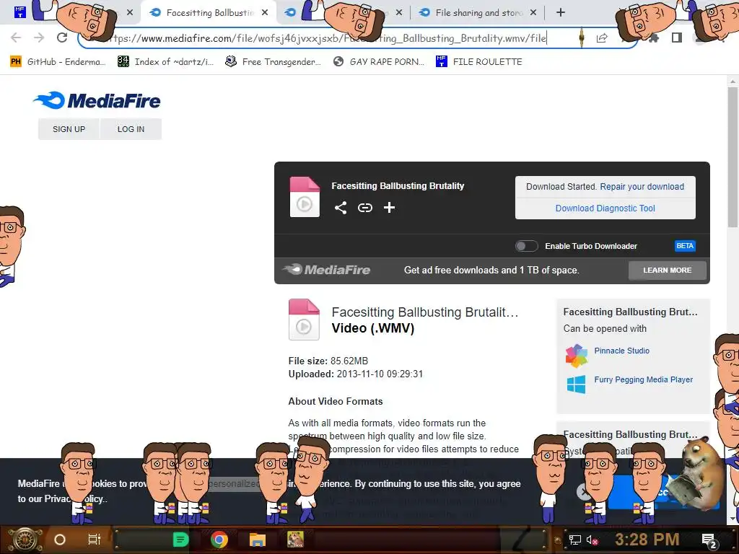Open the 'Index of ~dartz/i...' bookmark
Image resolution: width=739 pixels, height=554 pixels.
pyautogui.click(x=165, y=62)
